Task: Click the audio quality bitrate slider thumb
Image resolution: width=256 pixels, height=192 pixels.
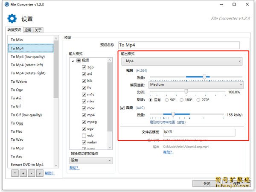Action: [x=173, y=114]
